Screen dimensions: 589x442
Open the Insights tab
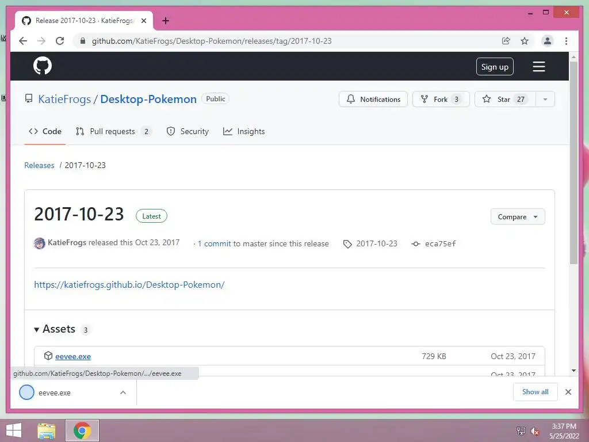244,131
